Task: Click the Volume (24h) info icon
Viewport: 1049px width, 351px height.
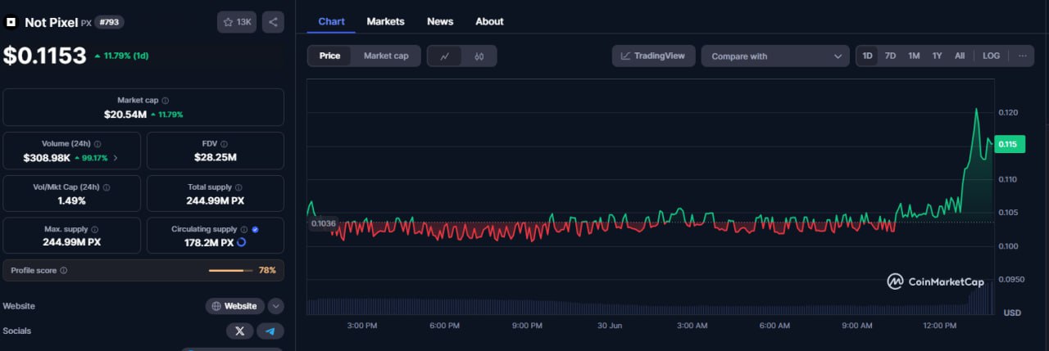Action: [98, 143]
